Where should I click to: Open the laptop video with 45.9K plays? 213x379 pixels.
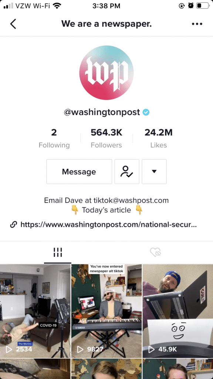pyautogui.click(x=178, y=311)
